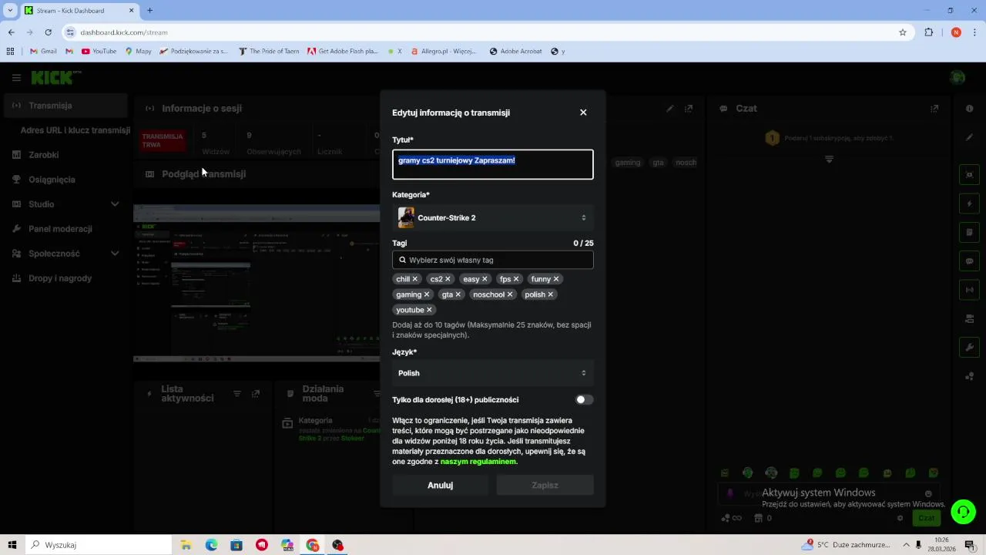Open the Kick hamburger menu
The height and width of the screenshot is (555, 986).
pos(16,78)
